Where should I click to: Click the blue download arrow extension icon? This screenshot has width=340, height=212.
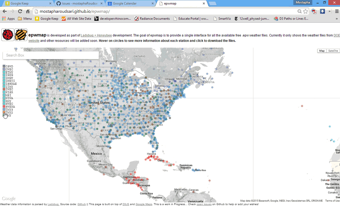[322, 12]
